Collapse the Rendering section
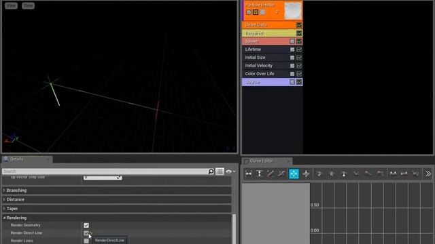Viewport: 435px width, 244px height. click(x=4, y=218)
